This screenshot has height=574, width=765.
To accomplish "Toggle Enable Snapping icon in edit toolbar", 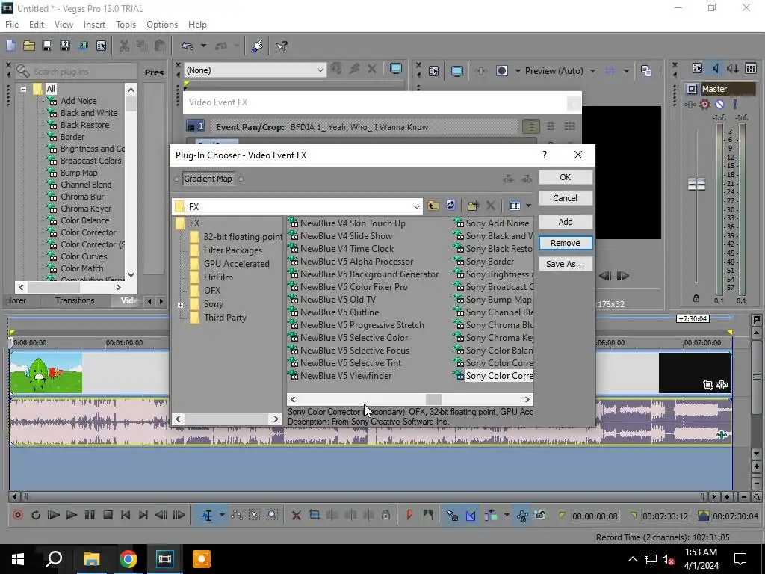I will pyautogui.click(x=452, y=515).
